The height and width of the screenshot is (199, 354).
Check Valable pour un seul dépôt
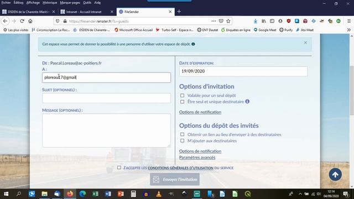click(x=182, y=96)
